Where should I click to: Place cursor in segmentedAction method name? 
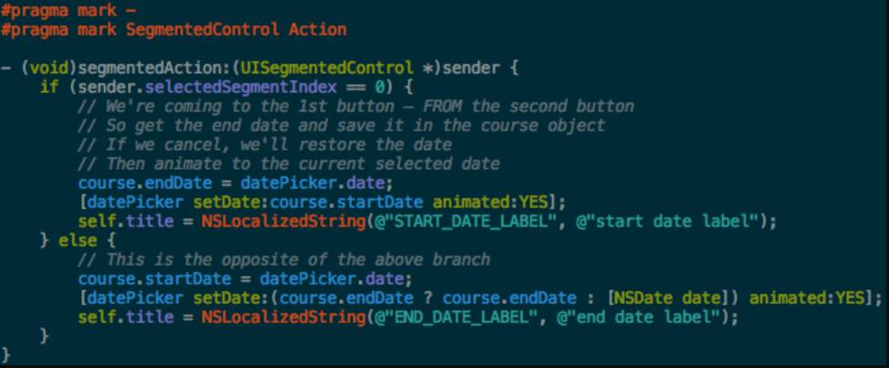pyautogui.click(x=153, y=69)
